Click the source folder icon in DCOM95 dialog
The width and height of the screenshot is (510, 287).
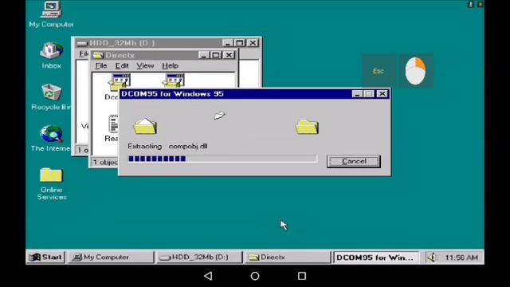pyautogui.click(x=145, y=127)
